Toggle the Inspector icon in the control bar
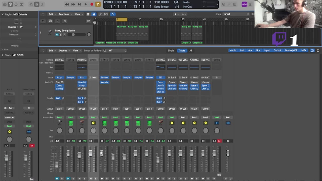The image size is (322, 181). tap(11, 4)
